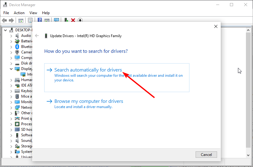Open the File menu

[x=6, y=13]
